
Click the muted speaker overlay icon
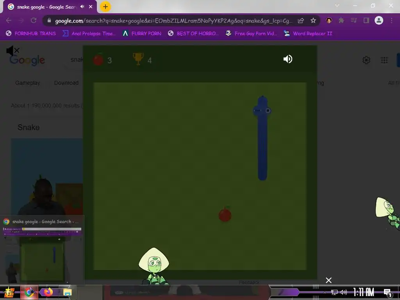(12, 51)
